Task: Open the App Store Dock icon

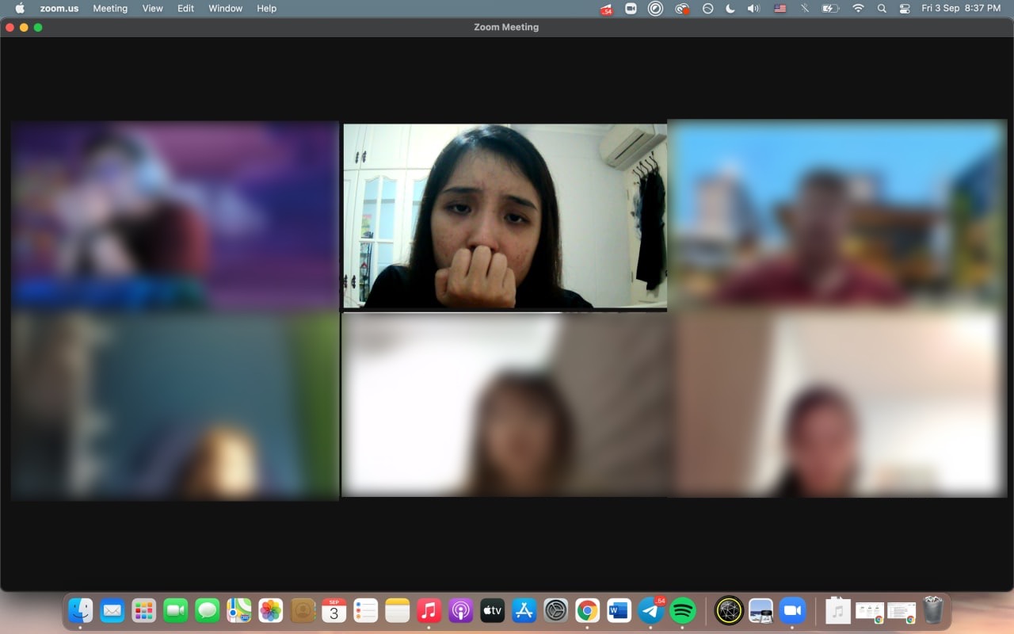Action: [x=524, y=610]
